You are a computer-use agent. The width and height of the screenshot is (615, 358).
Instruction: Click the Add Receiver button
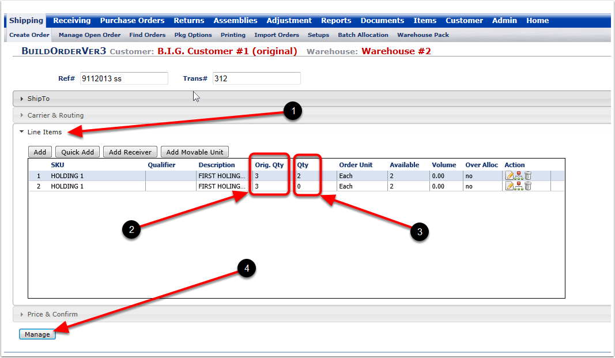(130, 152)
